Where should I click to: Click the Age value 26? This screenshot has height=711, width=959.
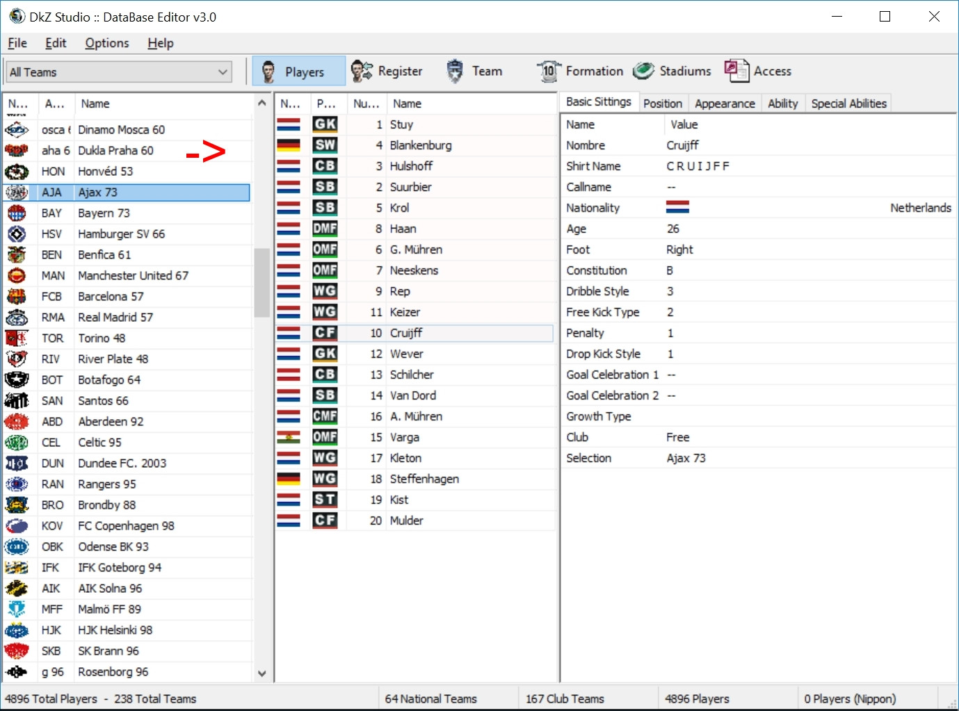click(x=673, y=229)
